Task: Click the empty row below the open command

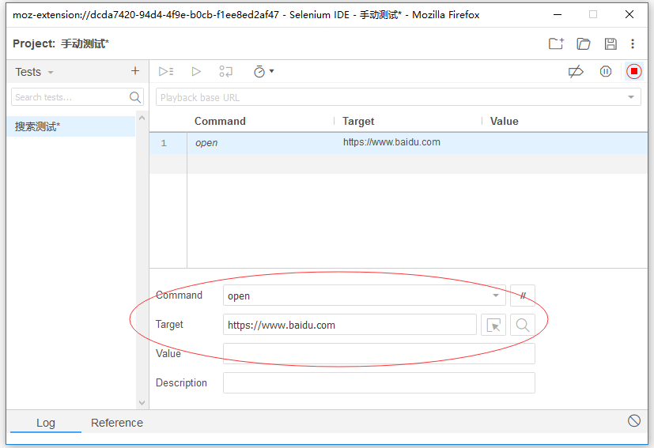Action: [x=399, y=164]
